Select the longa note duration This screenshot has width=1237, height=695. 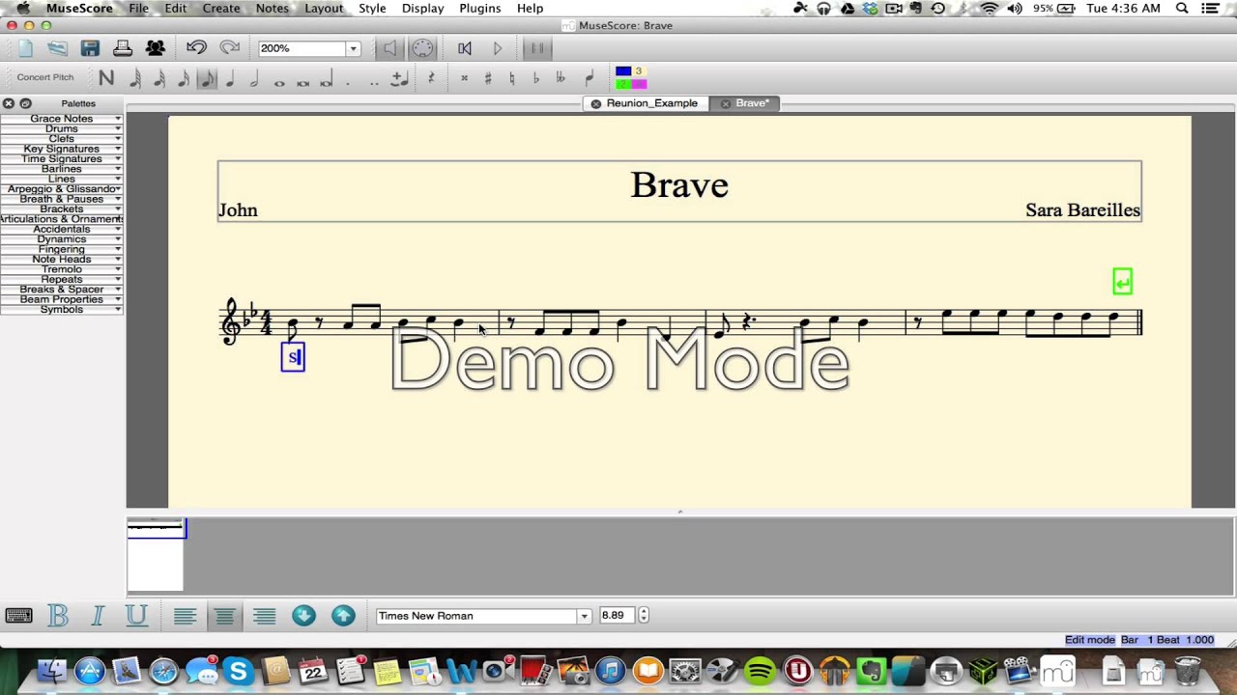tap(327, 79)
